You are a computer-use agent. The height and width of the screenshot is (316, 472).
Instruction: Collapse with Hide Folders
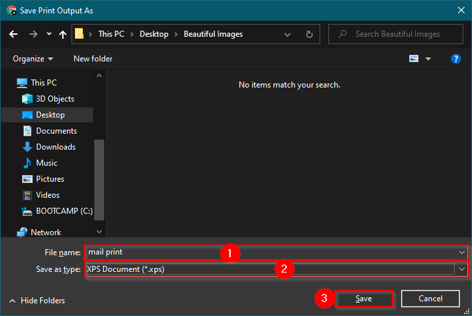click(x=37, y=301)
